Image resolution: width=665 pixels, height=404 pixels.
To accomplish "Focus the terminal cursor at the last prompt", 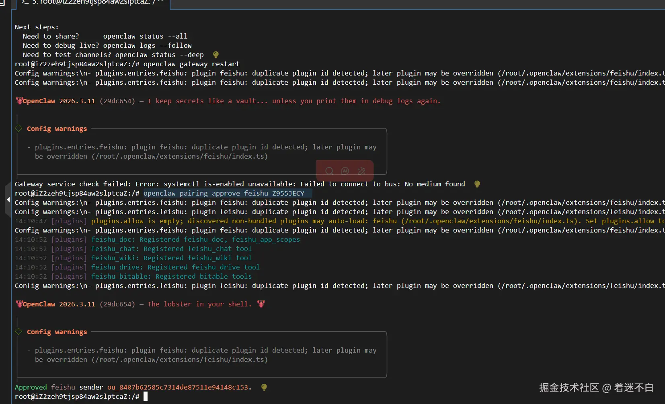I will point(146,396).
